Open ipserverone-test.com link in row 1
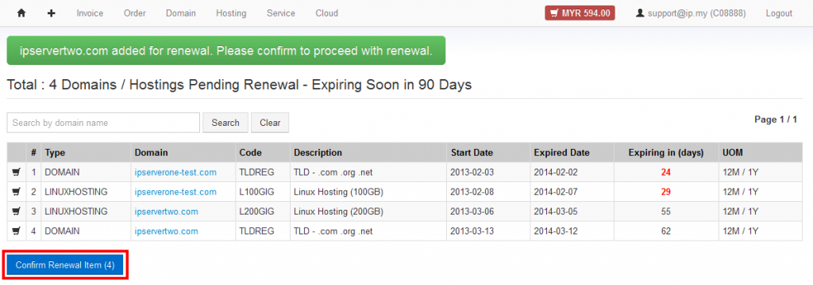The height and width of the screenshot is (285, 813). point(175,173)
